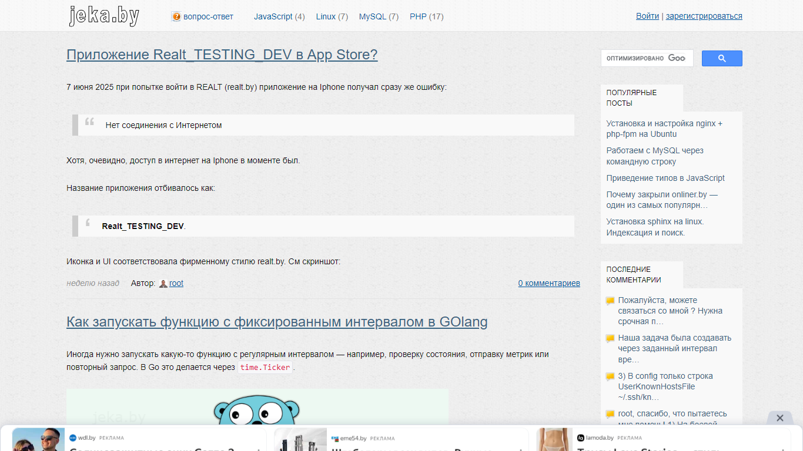Open post 'Приложение Realt_TESTING_DEV в App Store?'
Viewport: 803px width, 451px height.
click(x=222, y=55)
